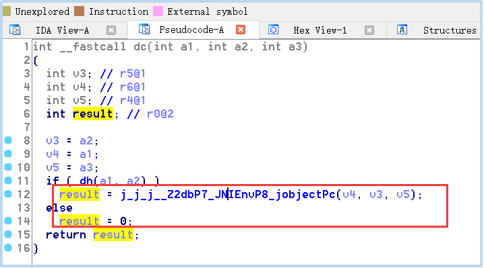Screen dimensions: 484x268
Task: Click the r5@1 register comment
Action: click(x=132, y=73)
